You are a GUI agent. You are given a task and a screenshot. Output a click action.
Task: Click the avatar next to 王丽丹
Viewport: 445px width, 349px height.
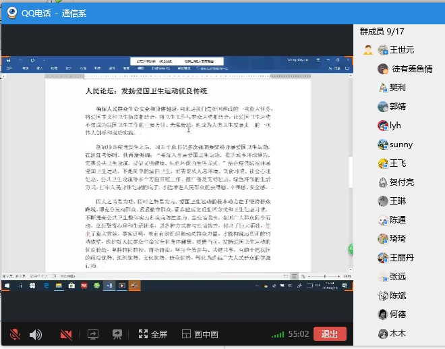pyautogui.click(x=383, y=258)
